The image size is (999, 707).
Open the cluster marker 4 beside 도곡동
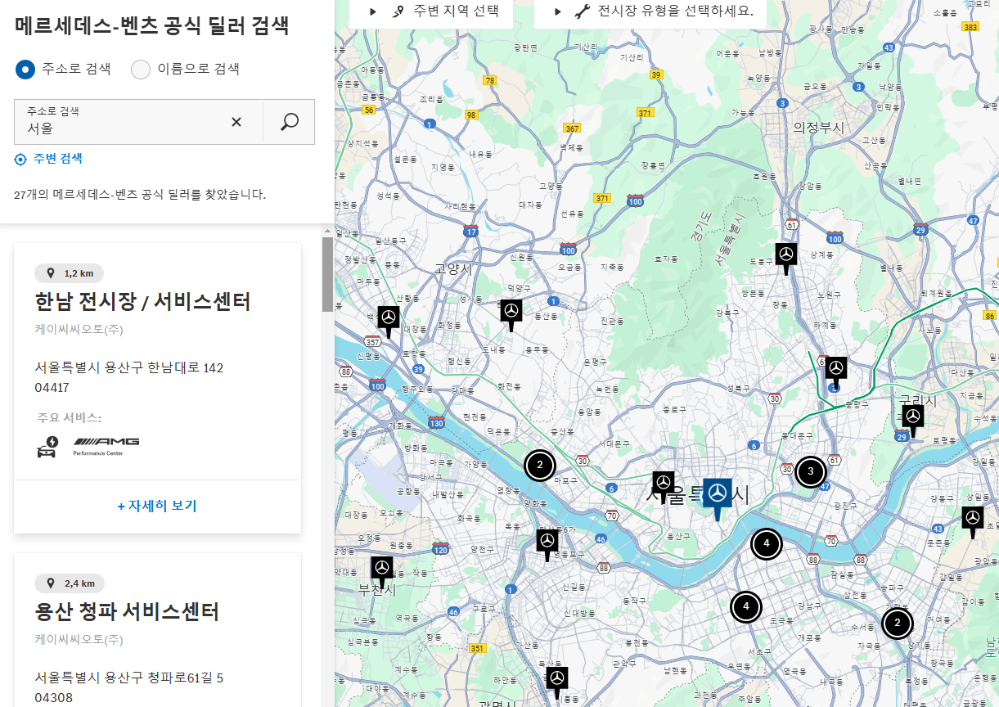746,606
